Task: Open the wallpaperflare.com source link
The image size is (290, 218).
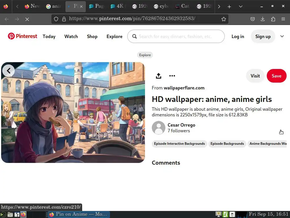Action: tap(184, 88)
